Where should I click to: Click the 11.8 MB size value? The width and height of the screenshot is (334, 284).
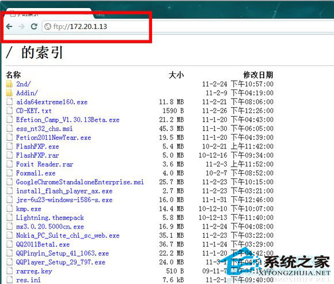[x=171, y=102]
